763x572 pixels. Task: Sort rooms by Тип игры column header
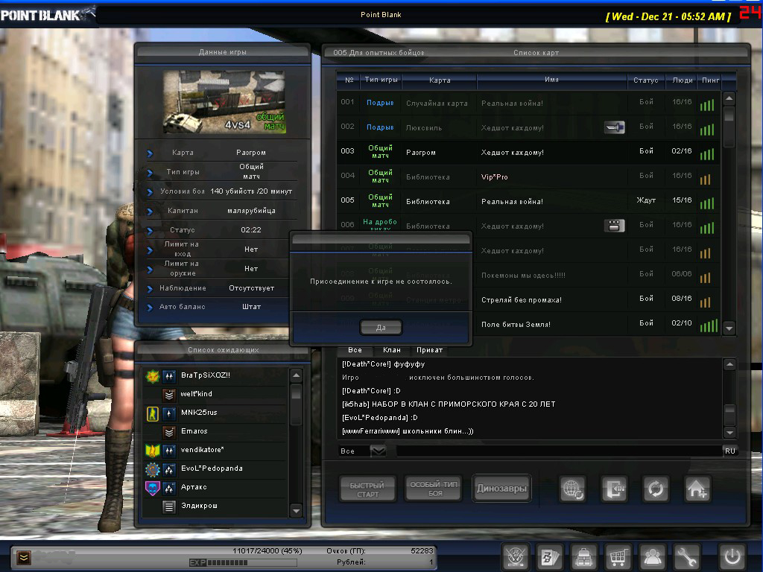pyautogui.click(x=381, y=80)
